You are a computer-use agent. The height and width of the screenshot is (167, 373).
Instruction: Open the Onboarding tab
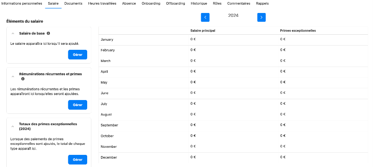pyautogui.click(x=151, y=4)
